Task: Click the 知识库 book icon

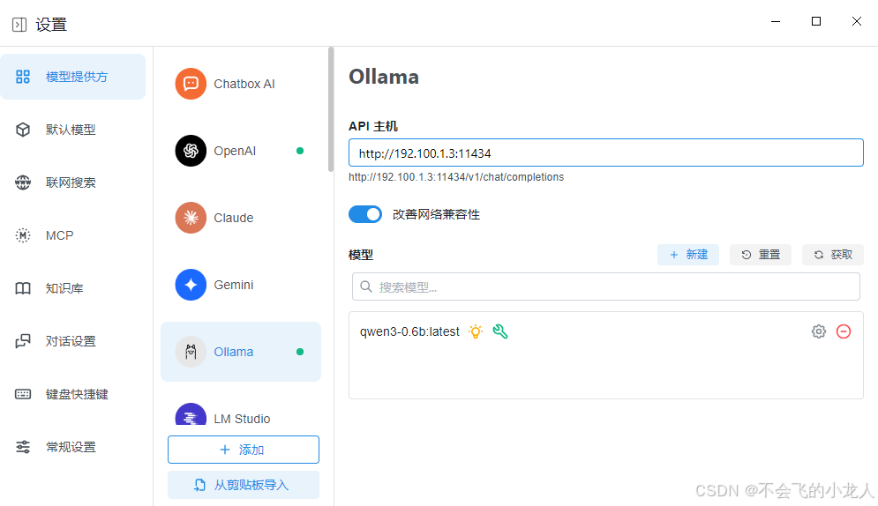Action: click(23, 288)
